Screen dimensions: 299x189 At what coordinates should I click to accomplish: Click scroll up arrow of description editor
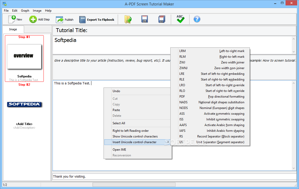click(294, 83)
